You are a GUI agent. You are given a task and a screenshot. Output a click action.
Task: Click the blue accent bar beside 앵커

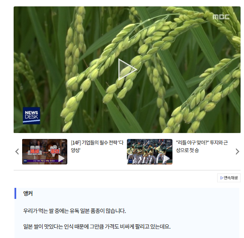[15, 193]
